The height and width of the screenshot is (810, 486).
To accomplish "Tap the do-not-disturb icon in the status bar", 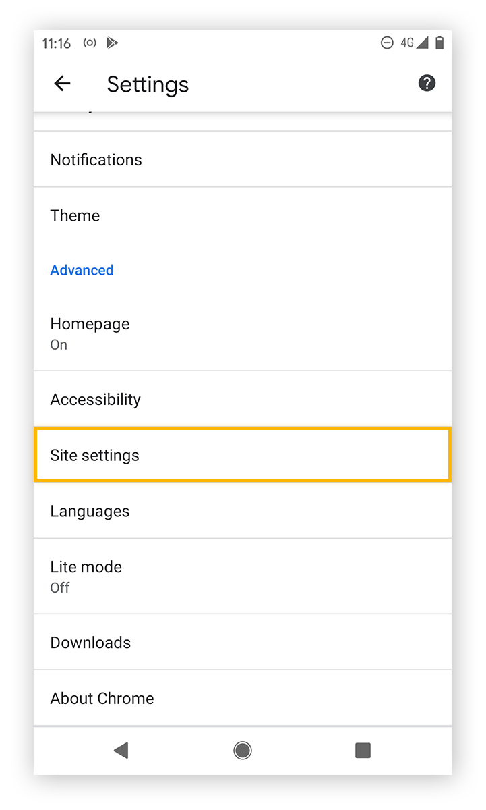I will tap(386, 43).
